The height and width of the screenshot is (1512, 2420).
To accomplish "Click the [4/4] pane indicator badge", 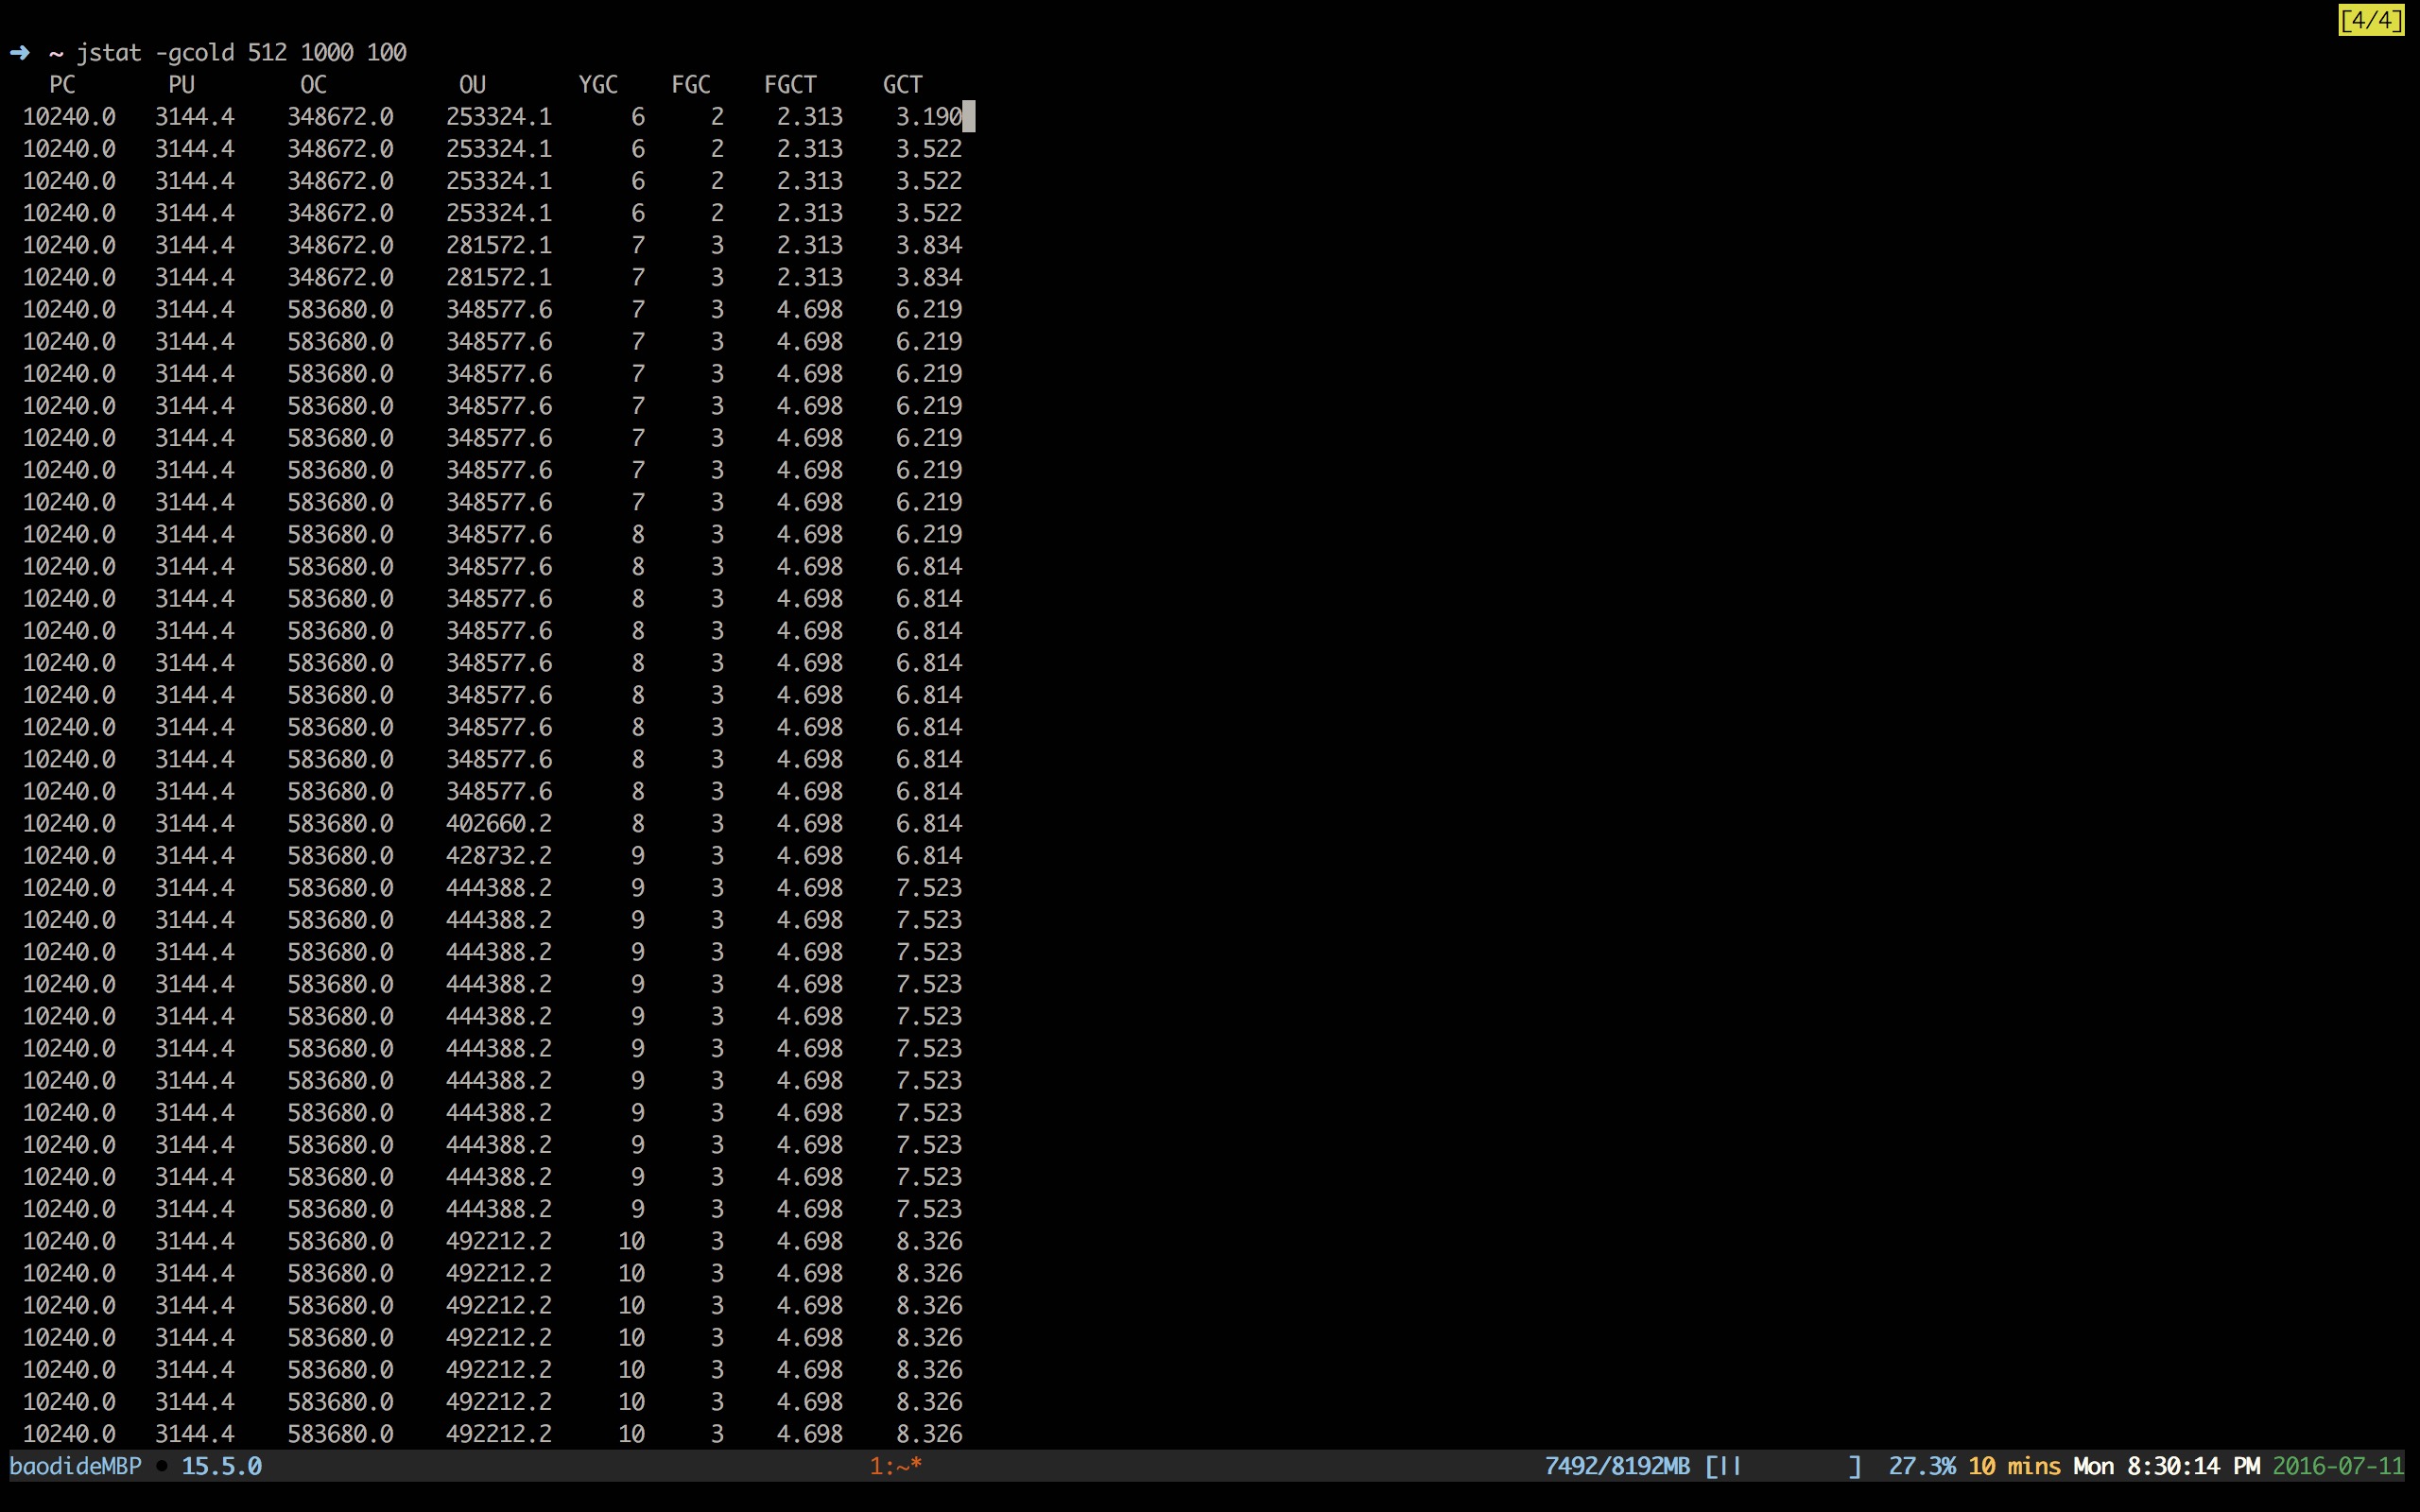I will (2371, 20).
